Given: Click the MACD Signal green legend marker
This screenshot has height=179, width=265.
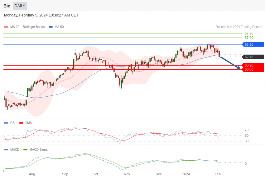Looking at the screenshot, I should point(25,149).
